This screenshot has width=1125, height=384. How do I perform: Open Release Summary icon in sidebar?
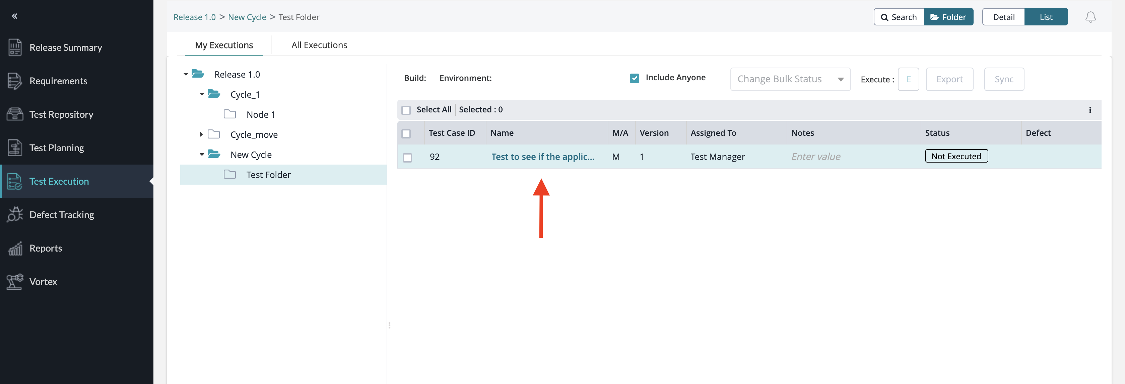tap(15, 47)
